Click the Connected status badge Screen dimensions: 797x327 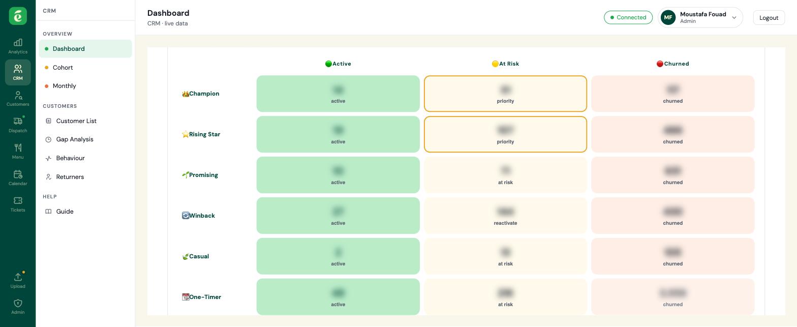[628, 17]
